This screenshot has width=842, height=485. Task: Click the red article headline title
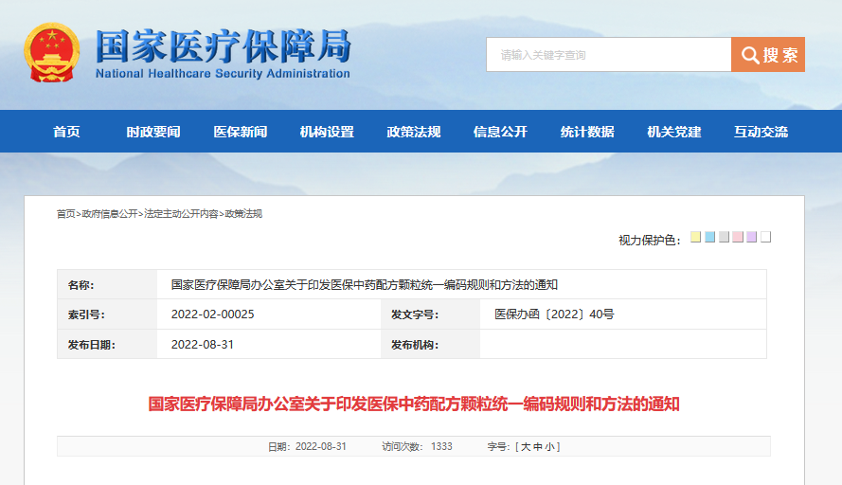414,404
